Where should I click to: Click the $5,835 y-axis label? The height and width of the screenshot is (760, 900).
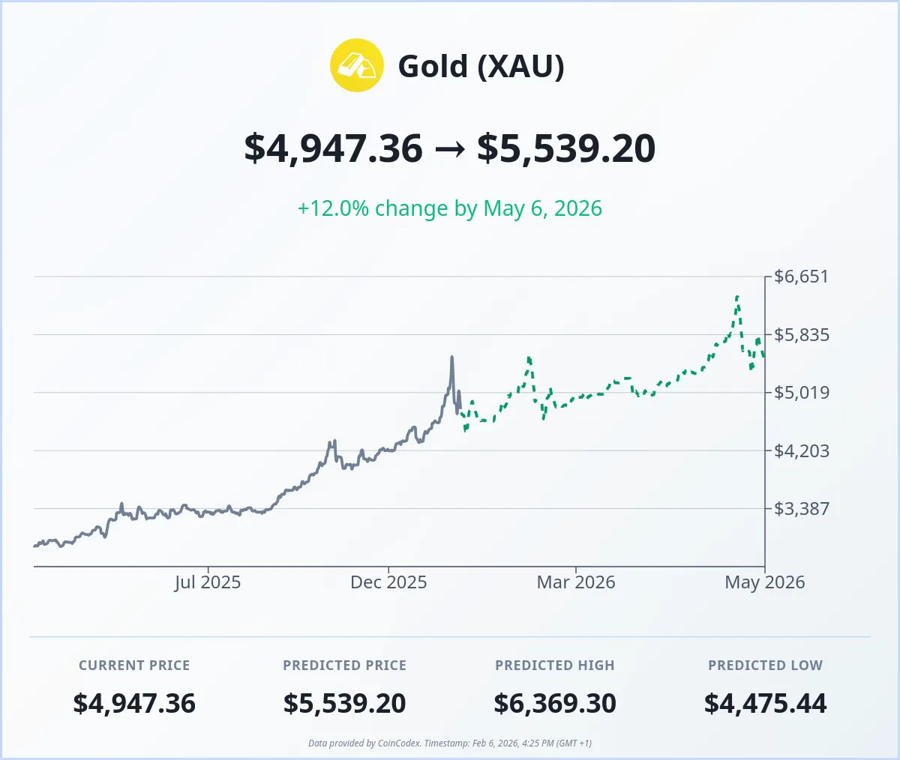point(802,334)
